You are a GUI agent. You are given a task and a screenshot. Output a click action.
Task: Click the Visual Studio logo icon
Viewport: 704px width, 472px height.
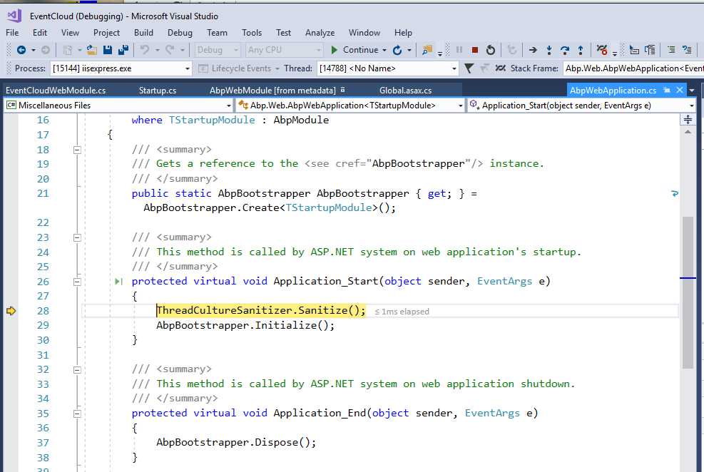tap(14, 16)
